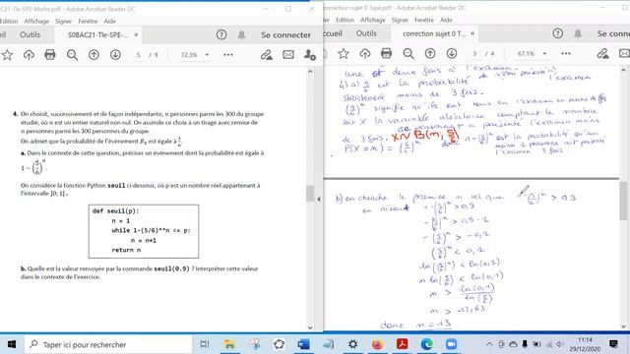
Task: Open the Outils tab in the correction window
Action: coord(366,33)
